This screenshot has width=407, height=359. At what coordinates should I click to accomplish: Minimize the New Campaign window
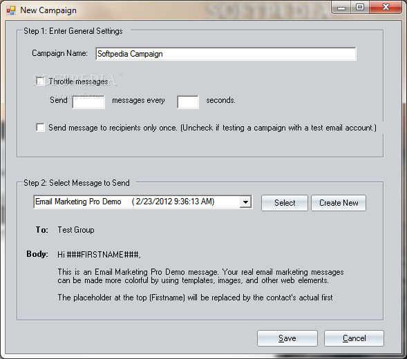[x=341, y=8]
